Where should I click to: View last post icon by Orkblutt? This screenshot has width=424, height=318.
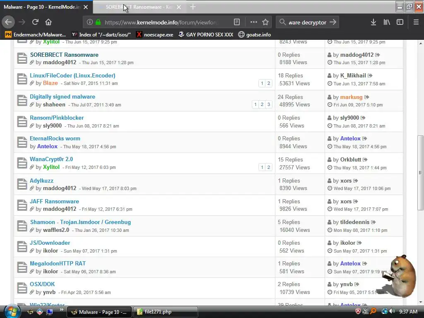coord(365,159)
